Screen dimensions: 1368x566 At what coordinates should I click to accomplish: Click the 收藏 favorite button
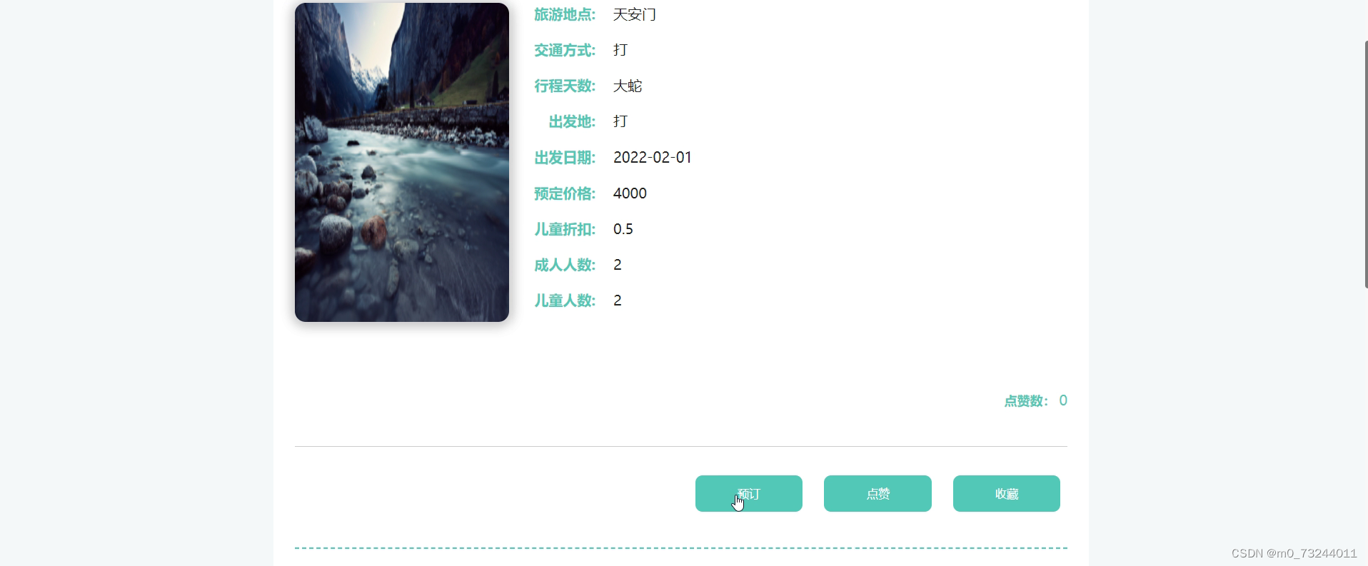click(x=1007, y=493)
